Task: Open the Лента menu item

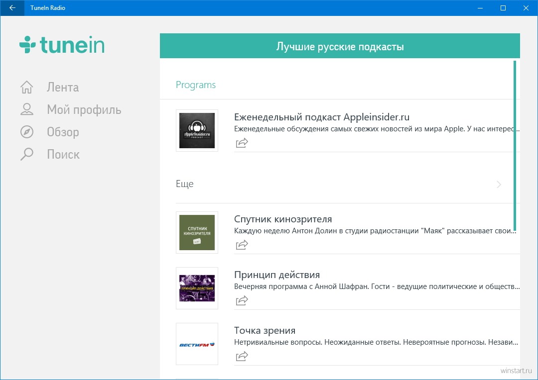Action: coord(63,88)
